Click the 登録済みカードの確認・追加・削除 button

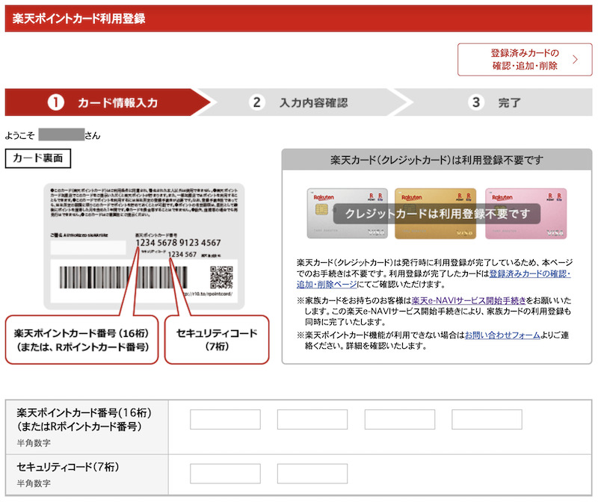tap(523, 61)
